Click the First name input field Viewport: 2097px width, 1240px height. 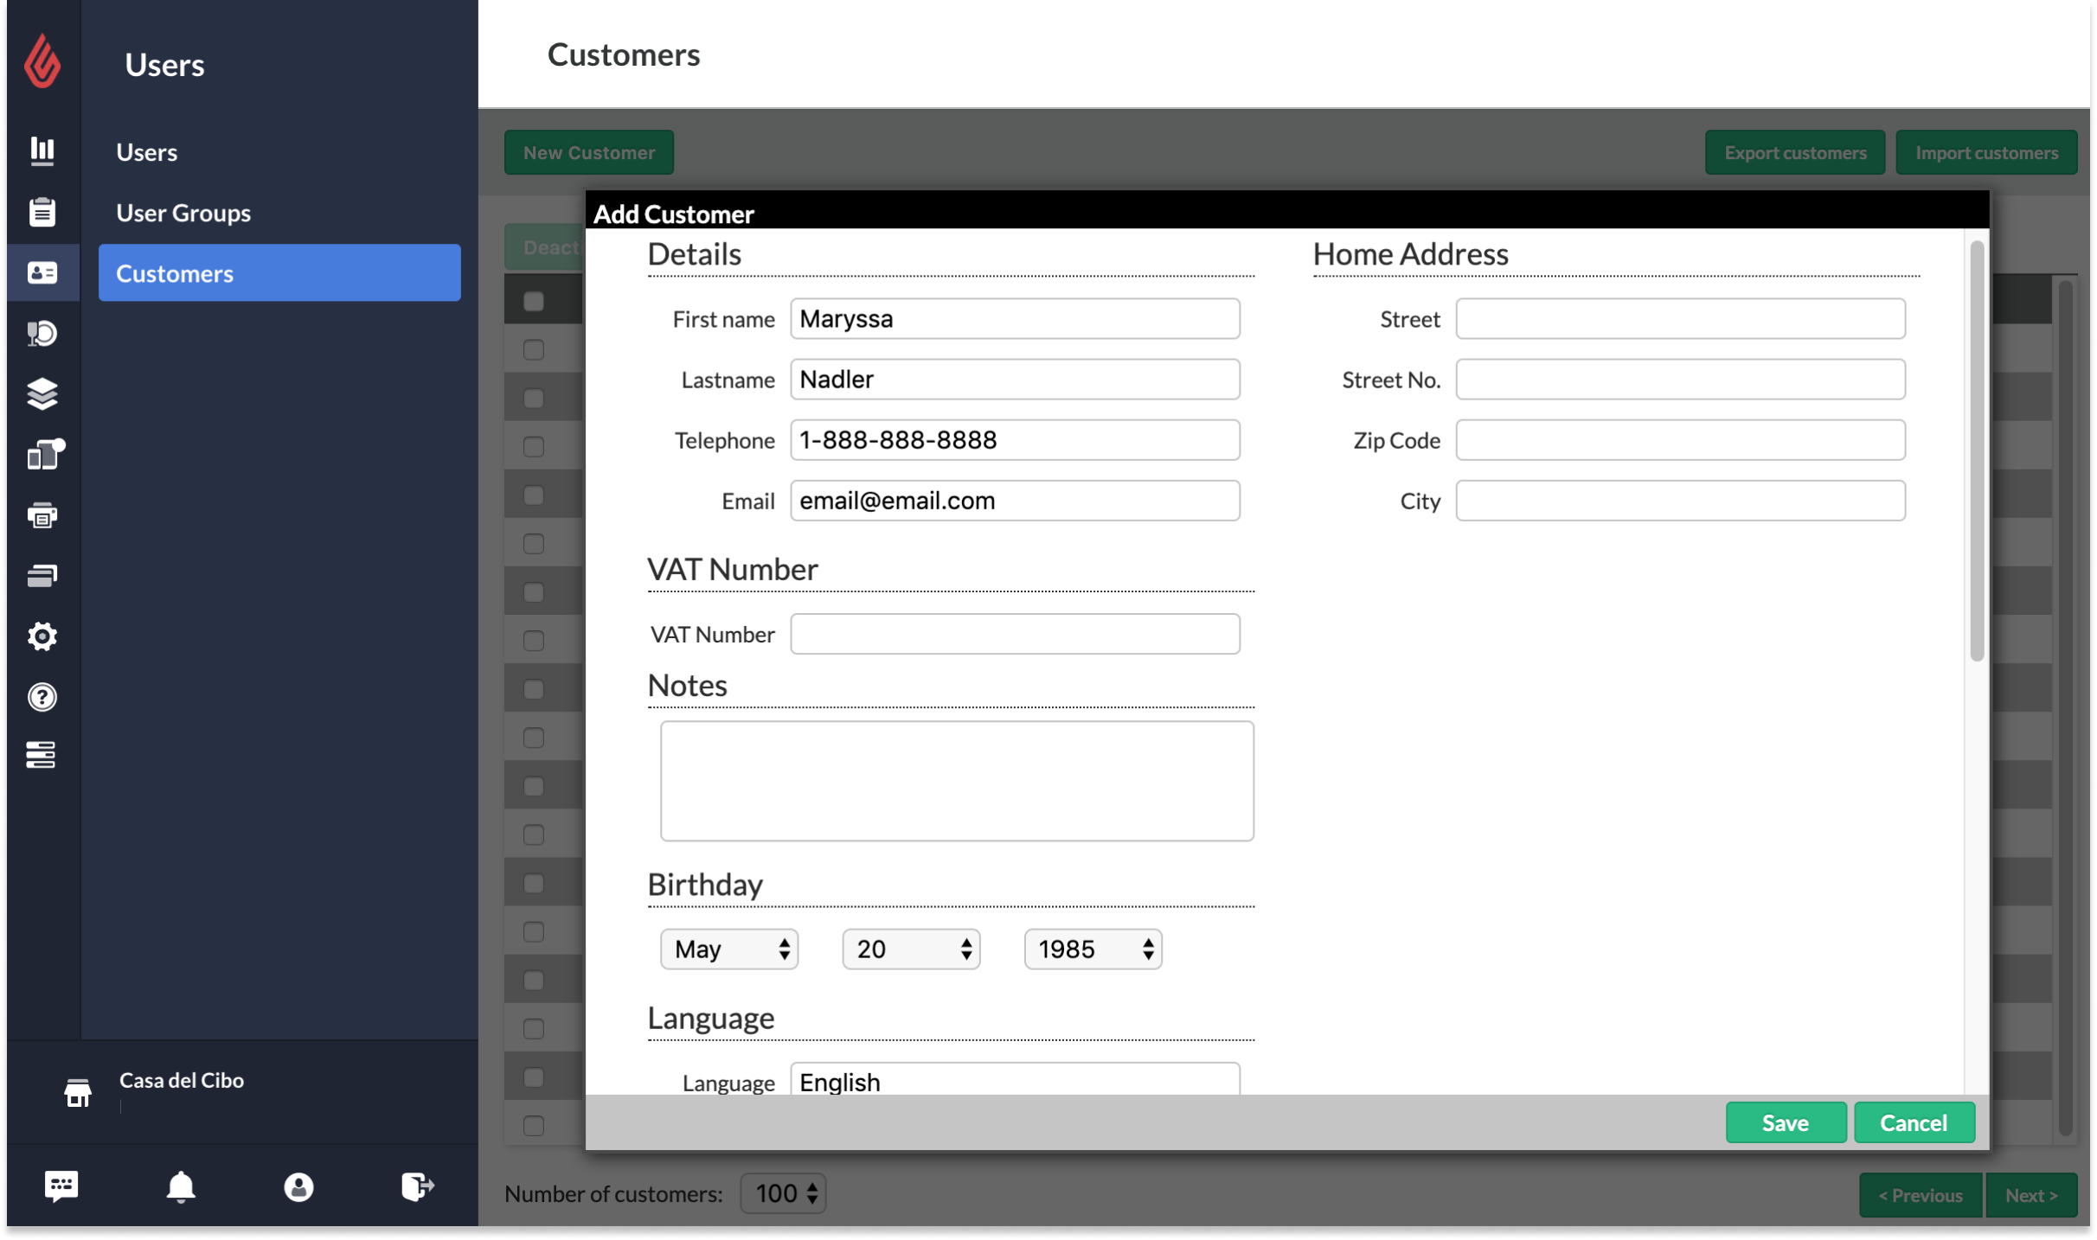click(1016, 317)
